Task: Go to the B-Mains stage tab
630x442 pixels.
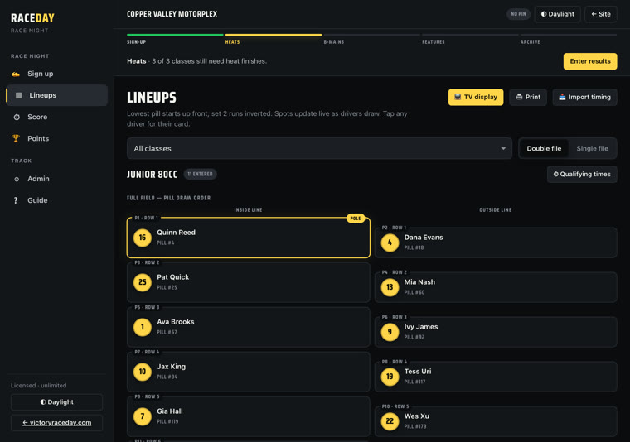Action: click(x=371, y=39)
